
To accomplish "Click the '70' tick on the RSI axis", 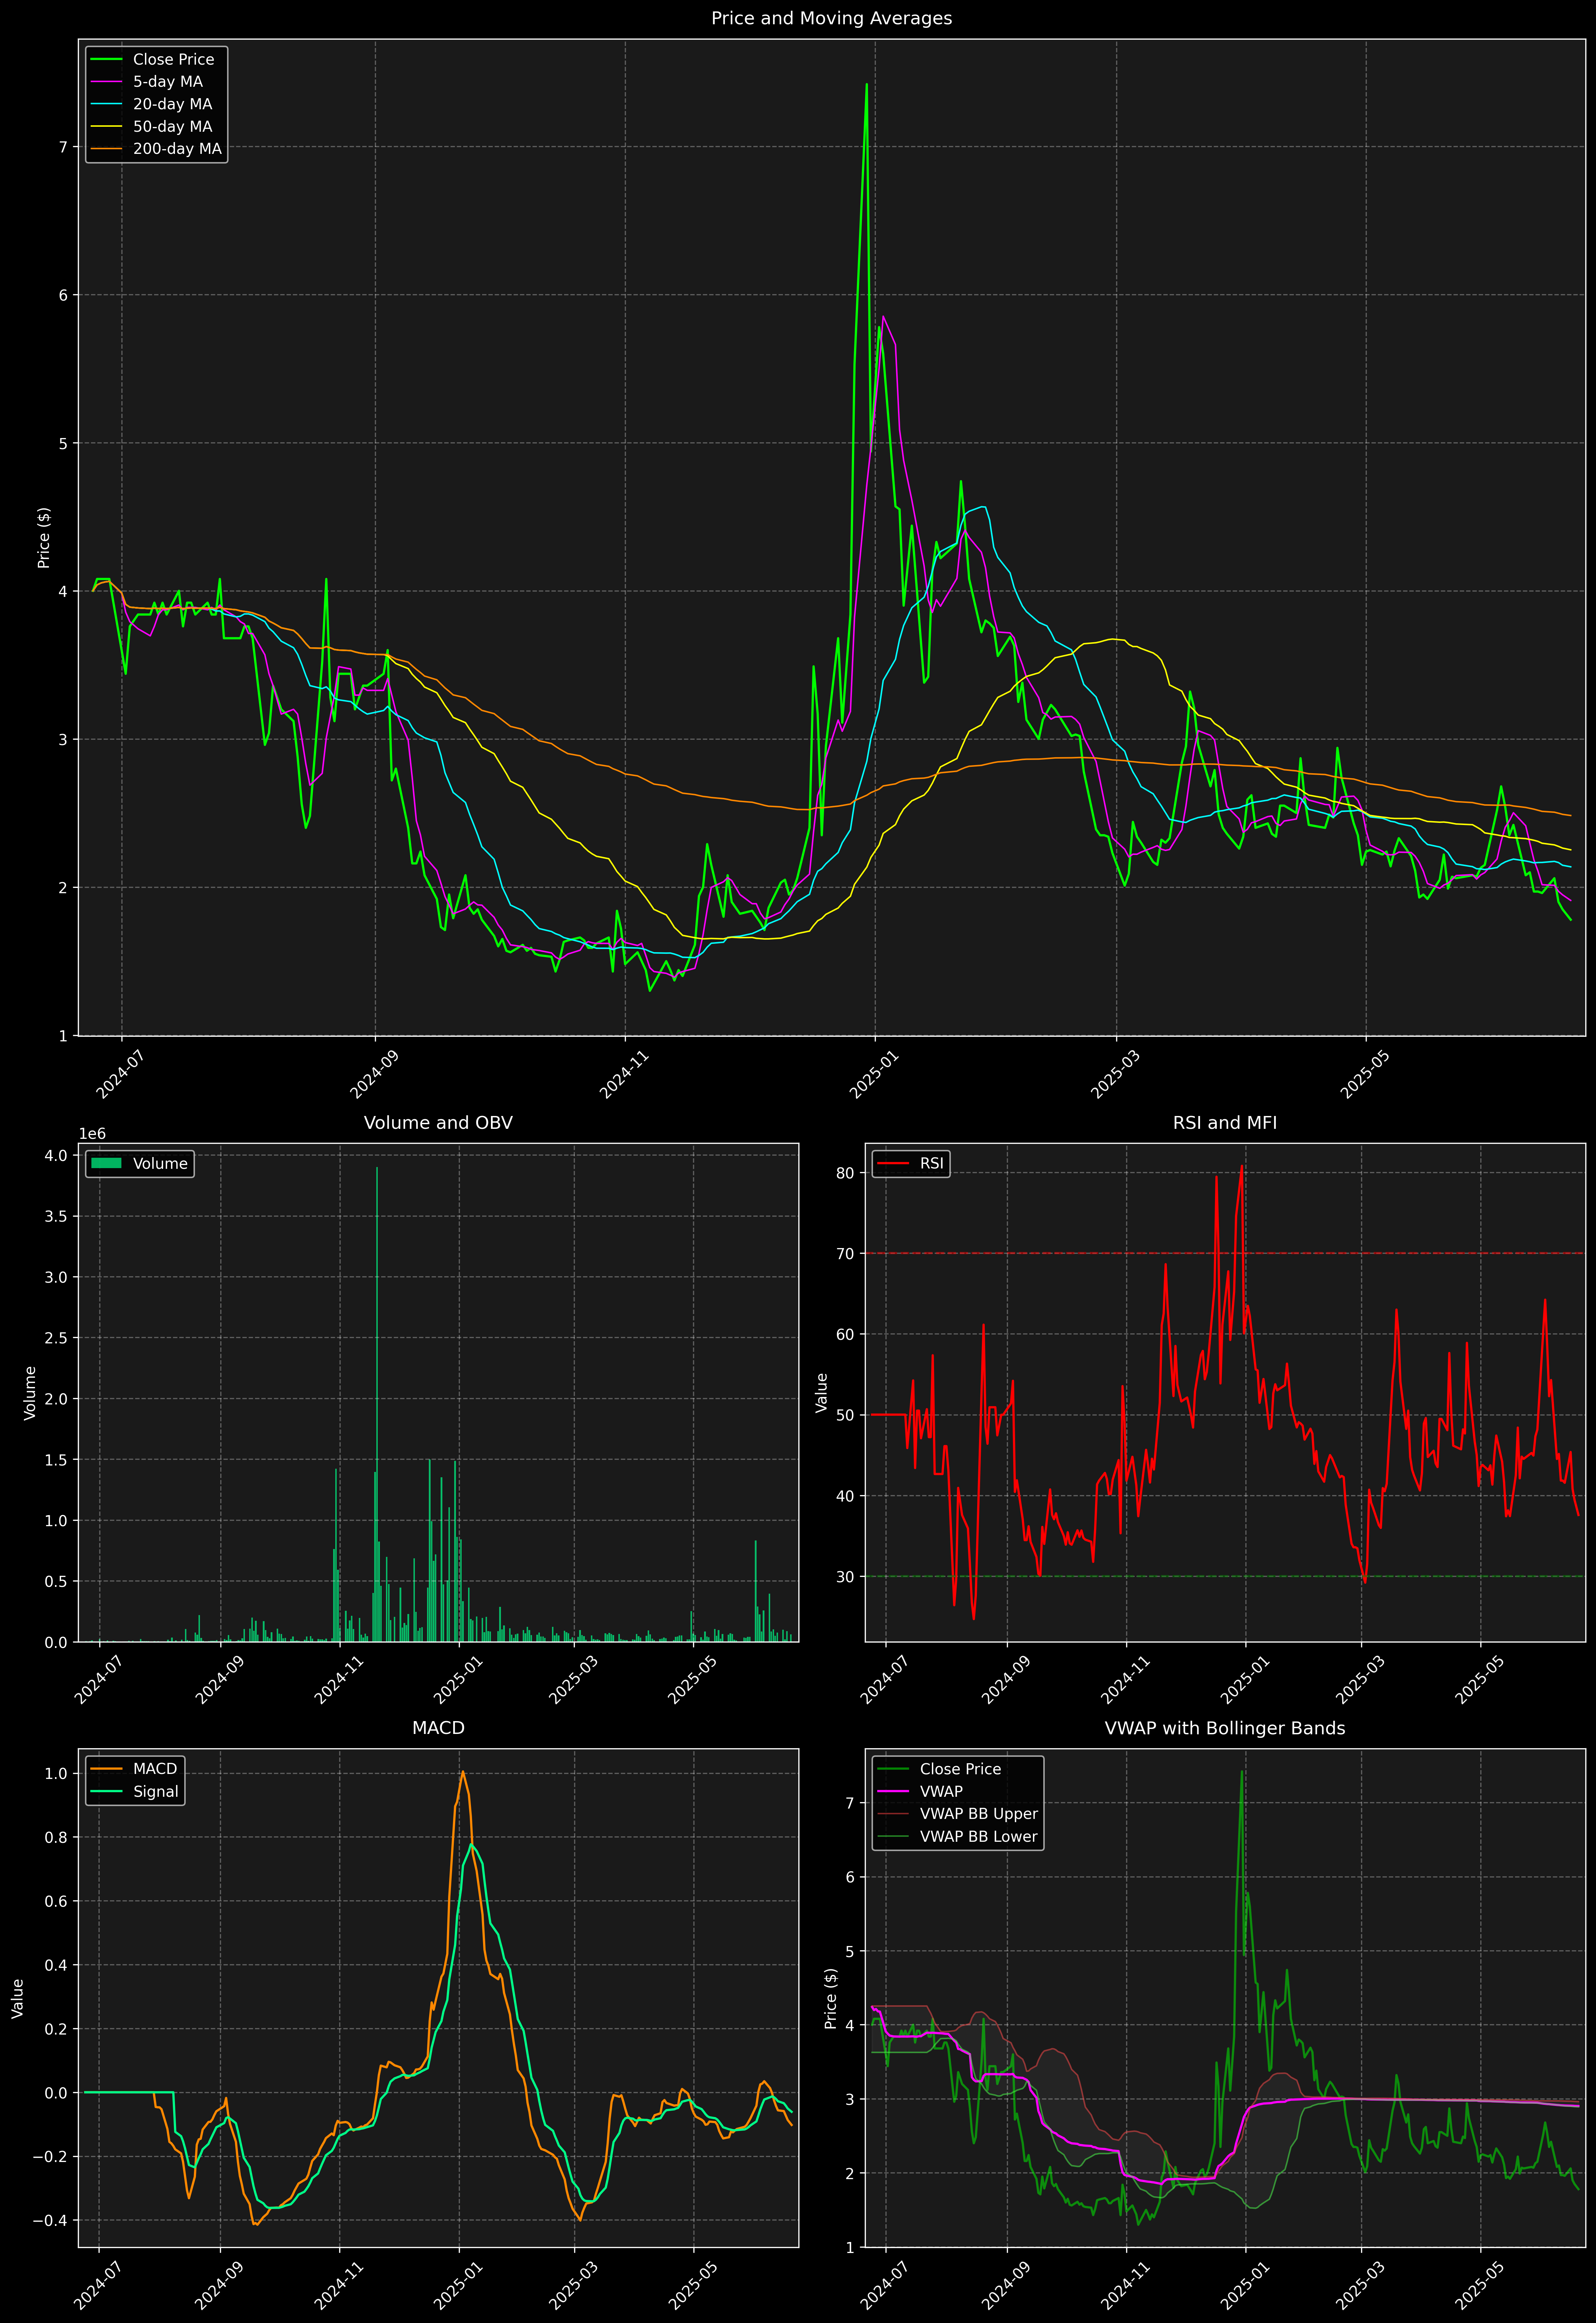I will click(x=846, y=1253).
